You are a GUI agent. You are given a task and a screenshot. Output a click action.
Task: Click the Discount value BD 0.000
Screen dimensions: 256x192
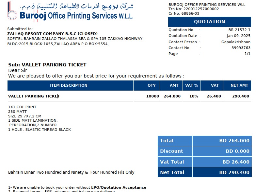[x=237, y=151]
